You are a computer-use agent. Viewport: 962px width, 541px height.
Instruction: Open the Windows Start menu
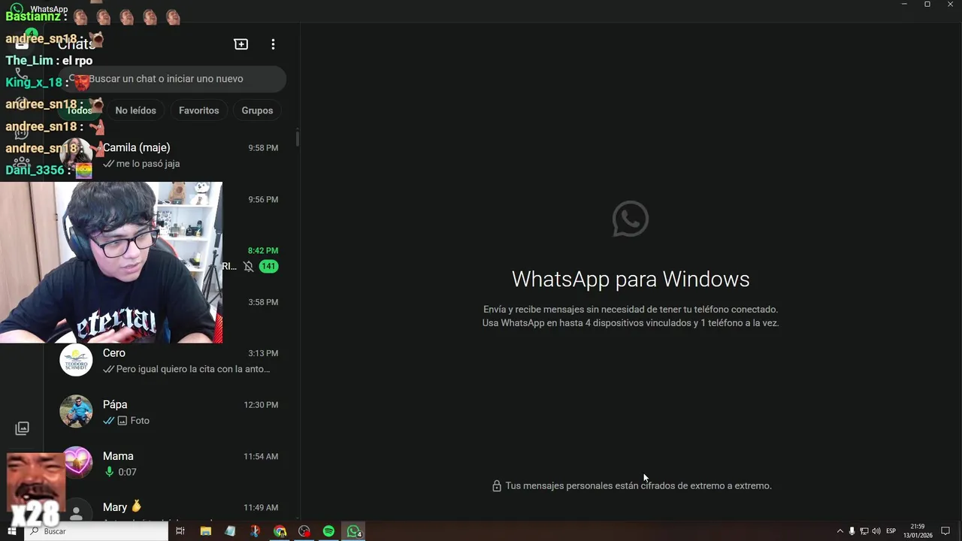(11, 531)
